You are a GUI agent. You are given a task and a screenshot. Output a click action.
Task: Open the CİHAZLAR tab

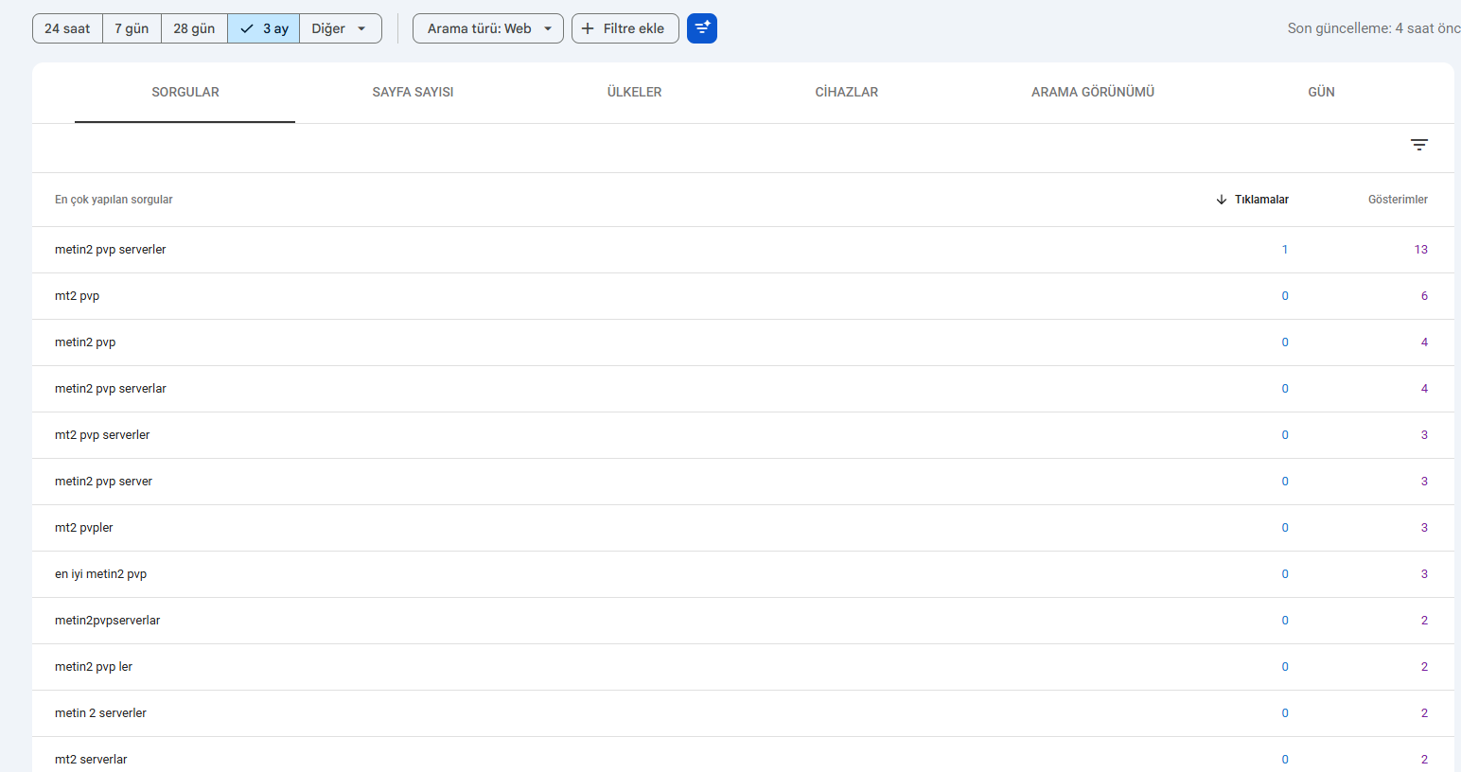846,92
